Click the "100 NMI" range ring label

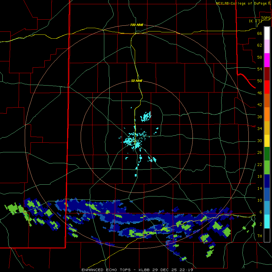click(137, 25)
